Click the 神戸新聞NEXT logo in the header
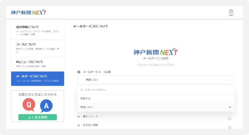This screenshot has width=249, height=135. [x=29, y=12]
